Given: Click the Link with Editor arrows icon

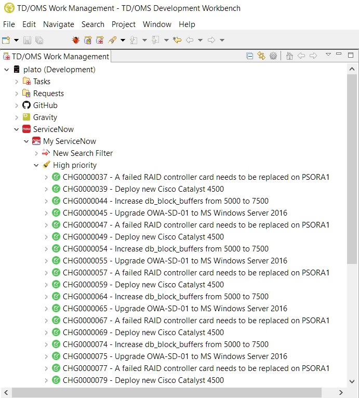Looking at the screenshot, I should 261,56.
